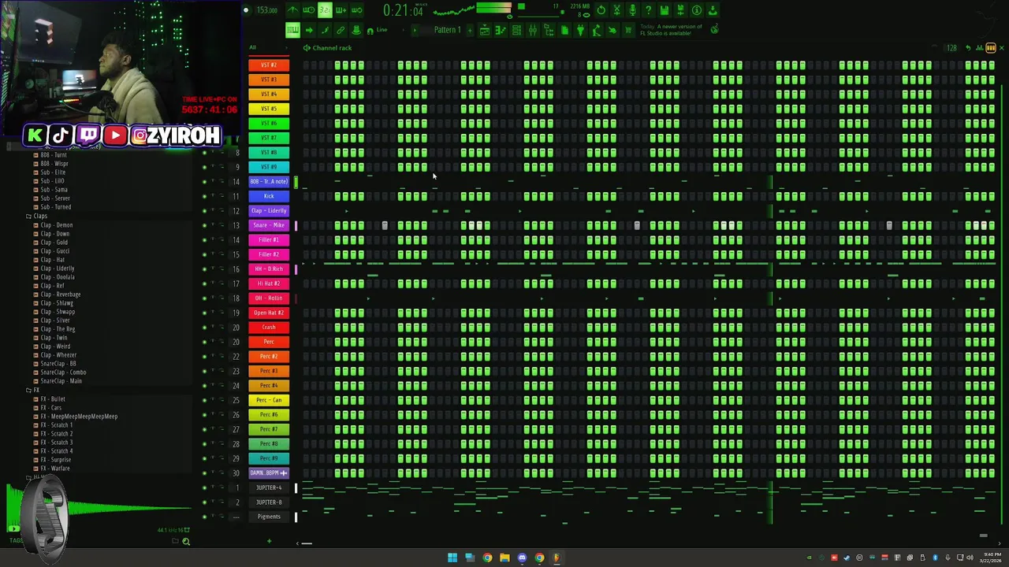This screenshot has width=1009, height=567.
Task: Click the microphone recording icon
Action: tap(632, 10)
